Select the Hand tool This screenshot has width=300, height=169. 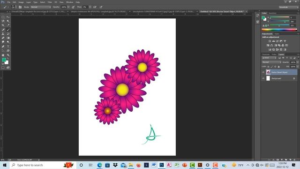[3, 55]
